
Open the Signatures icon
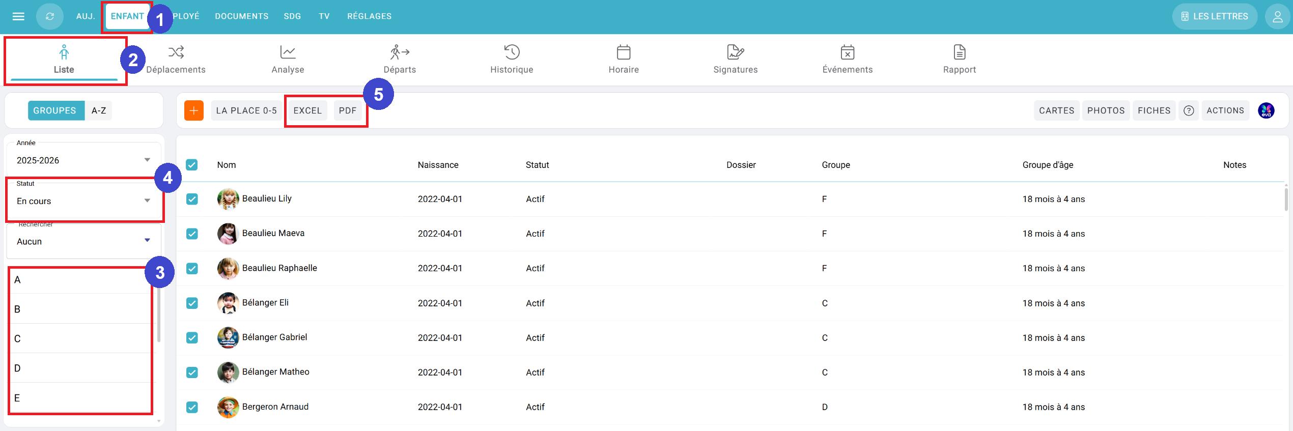735,52
